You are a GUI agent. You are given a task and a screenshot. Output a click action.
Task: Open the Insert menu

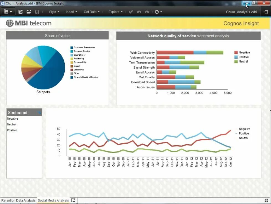[x=71, y=12]
